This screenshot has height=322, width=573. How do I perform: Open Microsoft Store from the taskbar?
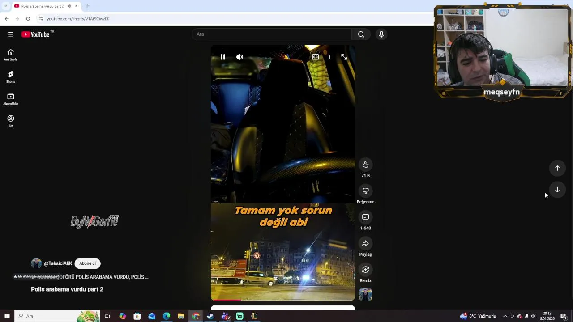click(137, 316)
